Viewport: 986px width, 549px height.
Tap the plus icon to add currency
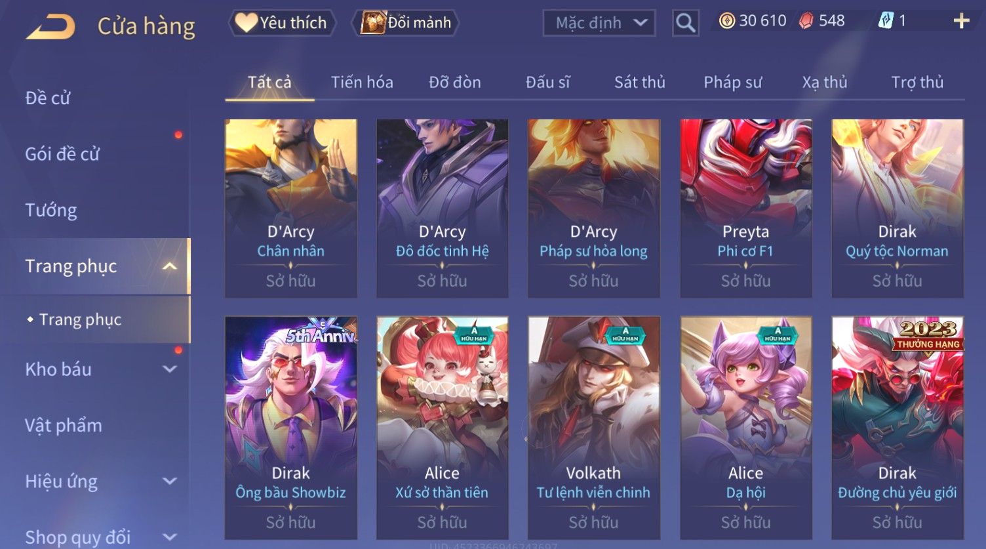pyautogui.click(x=961, y=22)
